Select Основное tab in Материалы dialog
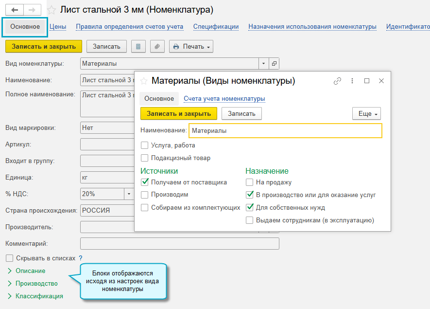 click(159, 99)
